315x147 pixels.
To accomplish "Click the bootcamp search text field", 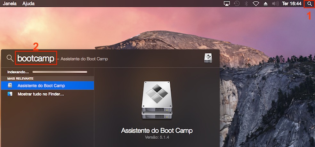I will (36, 58).
